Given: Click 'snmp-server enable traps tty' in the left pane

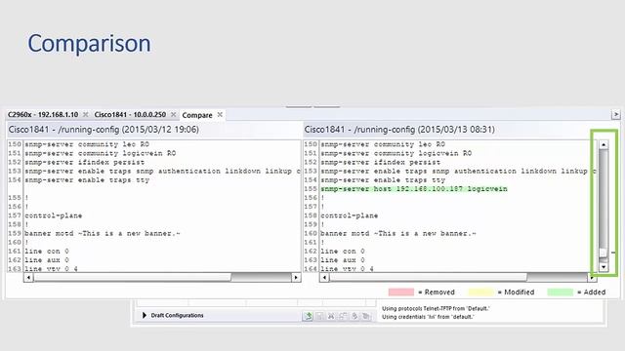Looking at the screenshot, I should point(87,180).
